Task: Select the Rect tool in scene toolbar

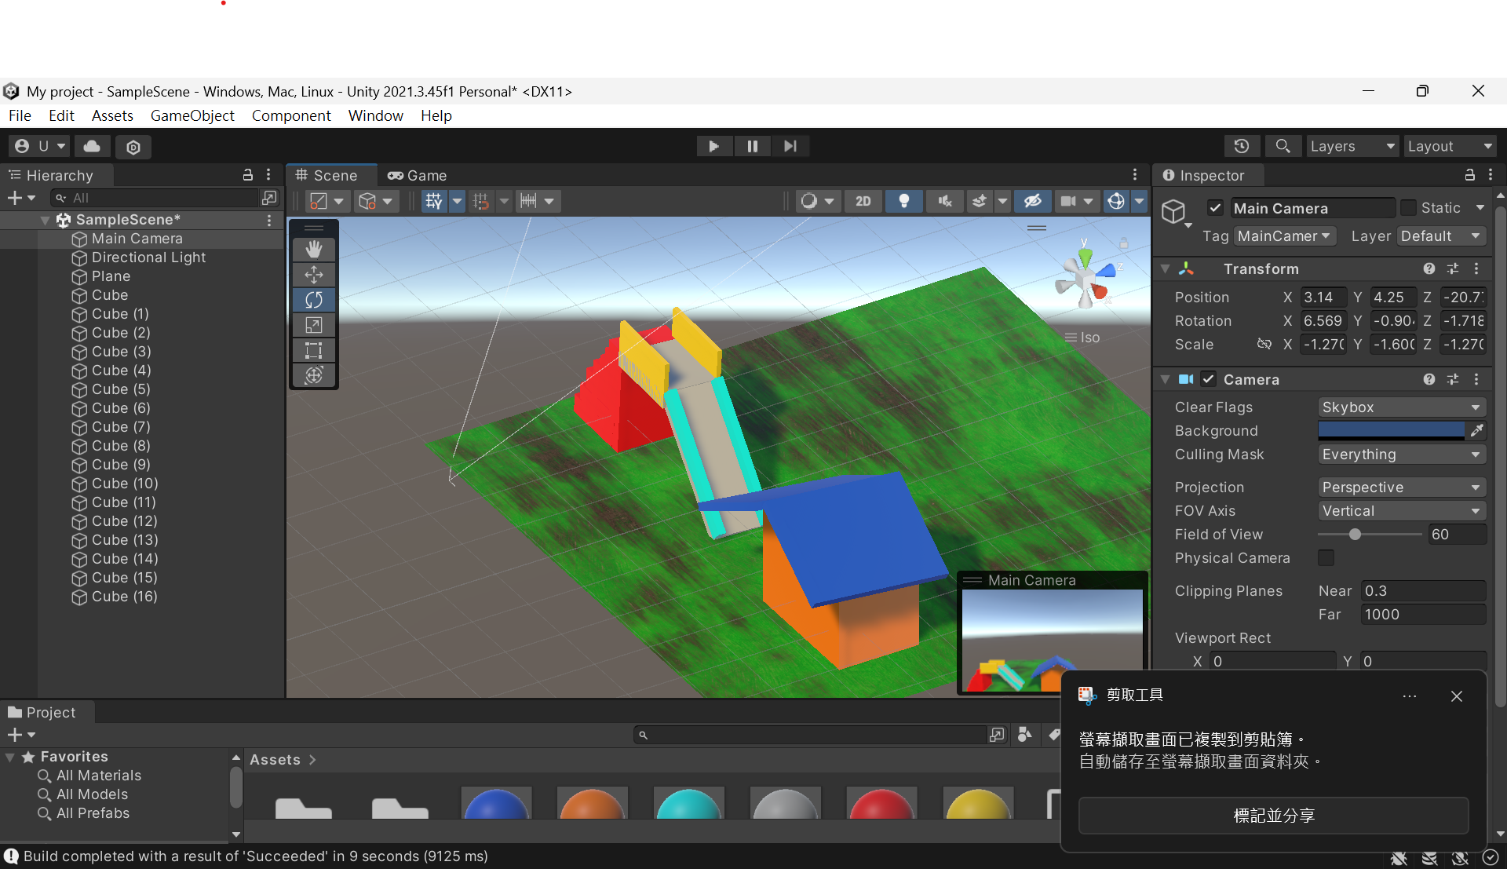Action: (x=314, y=350)
